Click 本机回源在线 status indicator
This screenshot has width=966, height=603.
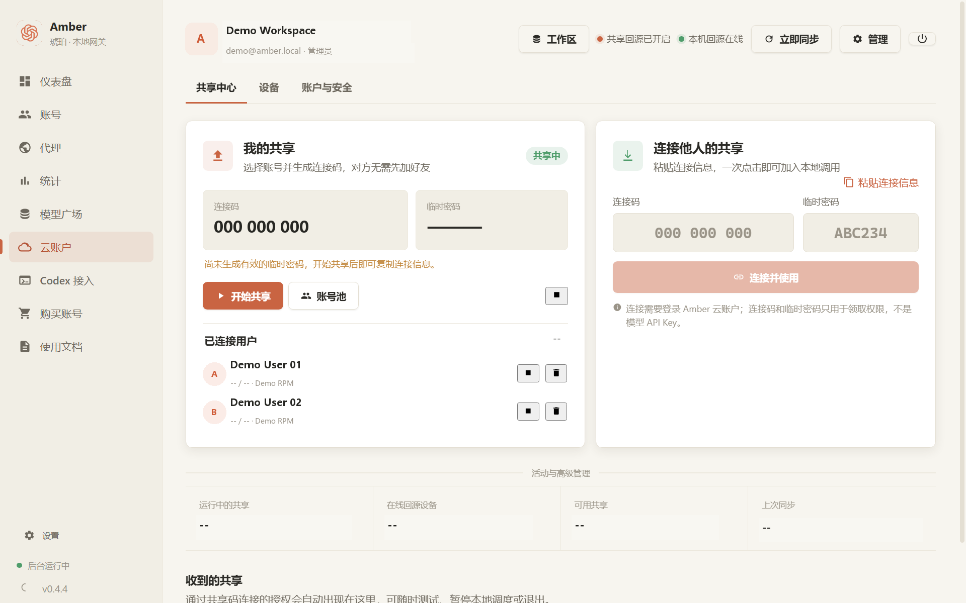point(710,39)
